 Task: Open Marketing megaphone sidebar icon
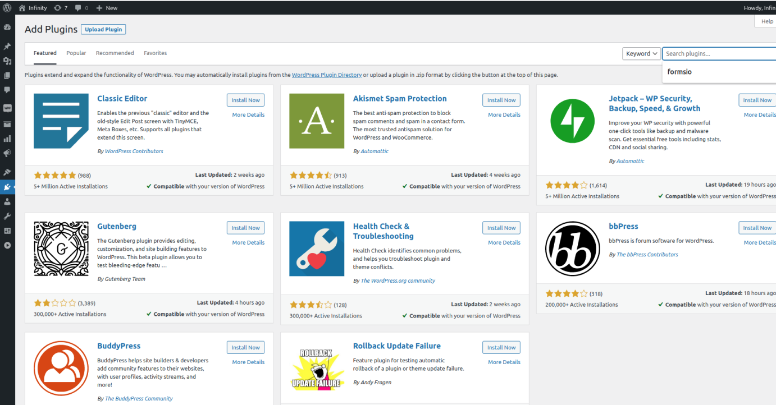[7, 153]
